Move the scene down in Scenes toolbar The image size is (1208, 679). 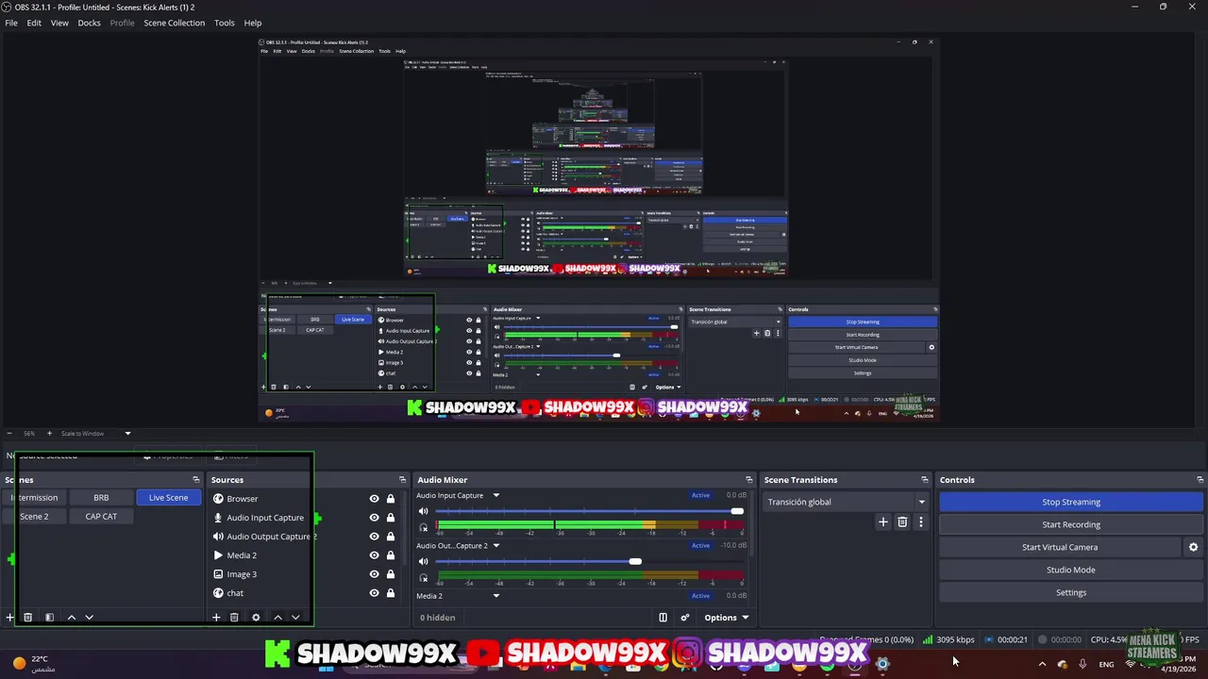click(89, 618)
